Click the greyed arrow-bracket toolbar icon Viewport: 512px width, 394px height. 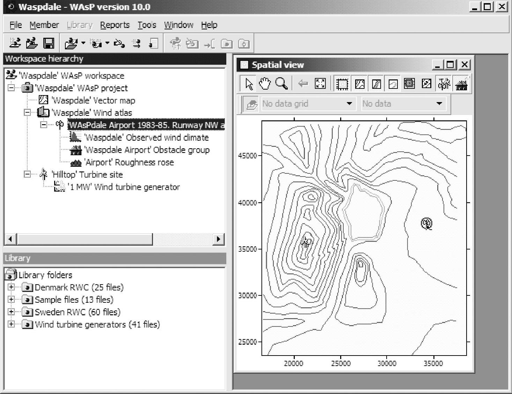pyautogui.click(x=210, y=44)
